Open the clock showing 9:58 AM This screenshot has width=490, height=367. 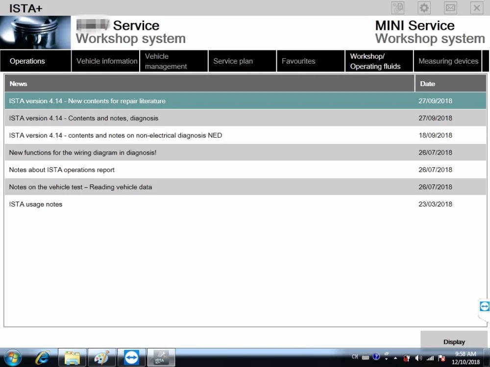coord(465,358)
